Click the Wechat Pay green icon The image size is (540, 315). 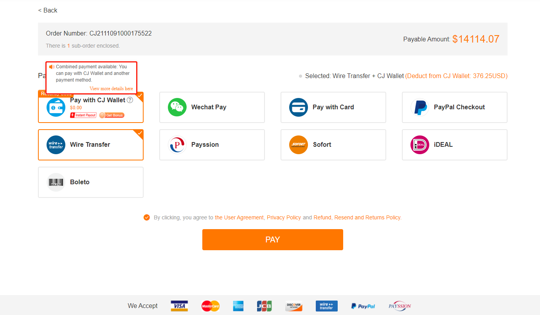click(177, 107)
